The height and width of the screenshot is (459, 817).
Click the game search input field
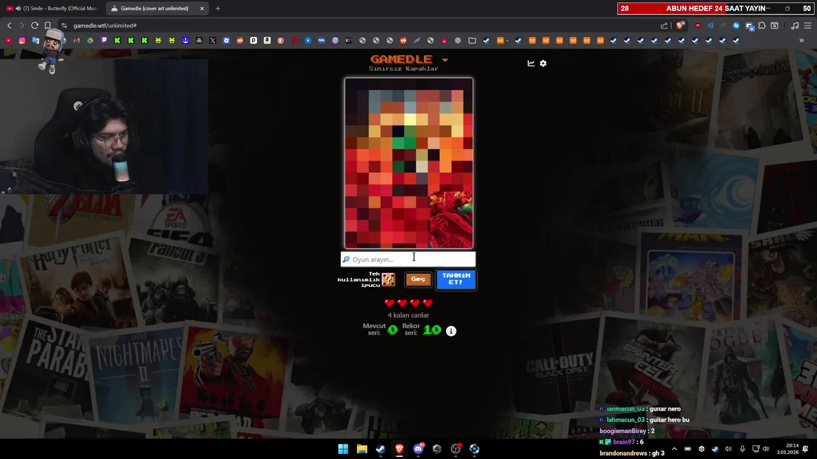pos(408,259)
